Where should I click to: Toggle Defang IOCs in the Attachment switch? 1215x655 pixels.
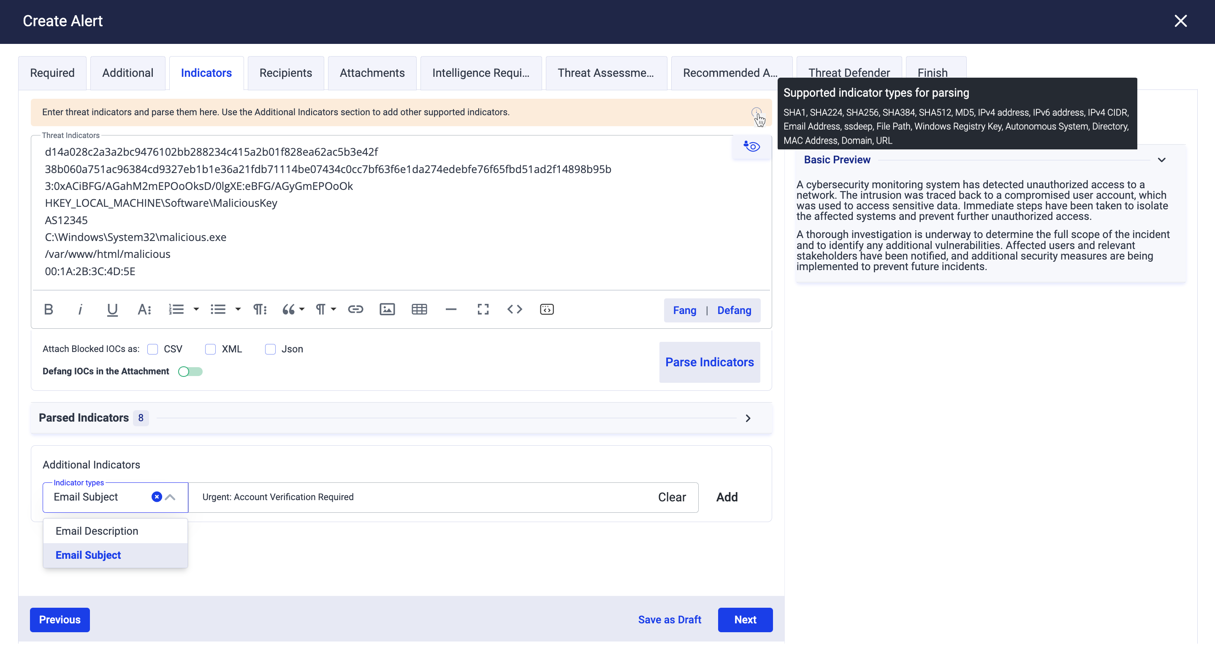click(190, 371)
